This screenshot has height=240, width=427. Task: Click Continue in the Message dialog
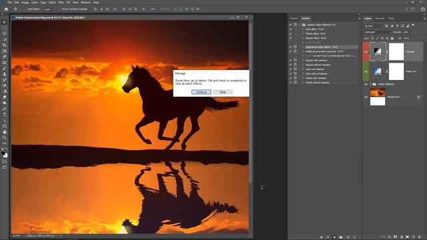pyautogui.click(x=201, y=92)
